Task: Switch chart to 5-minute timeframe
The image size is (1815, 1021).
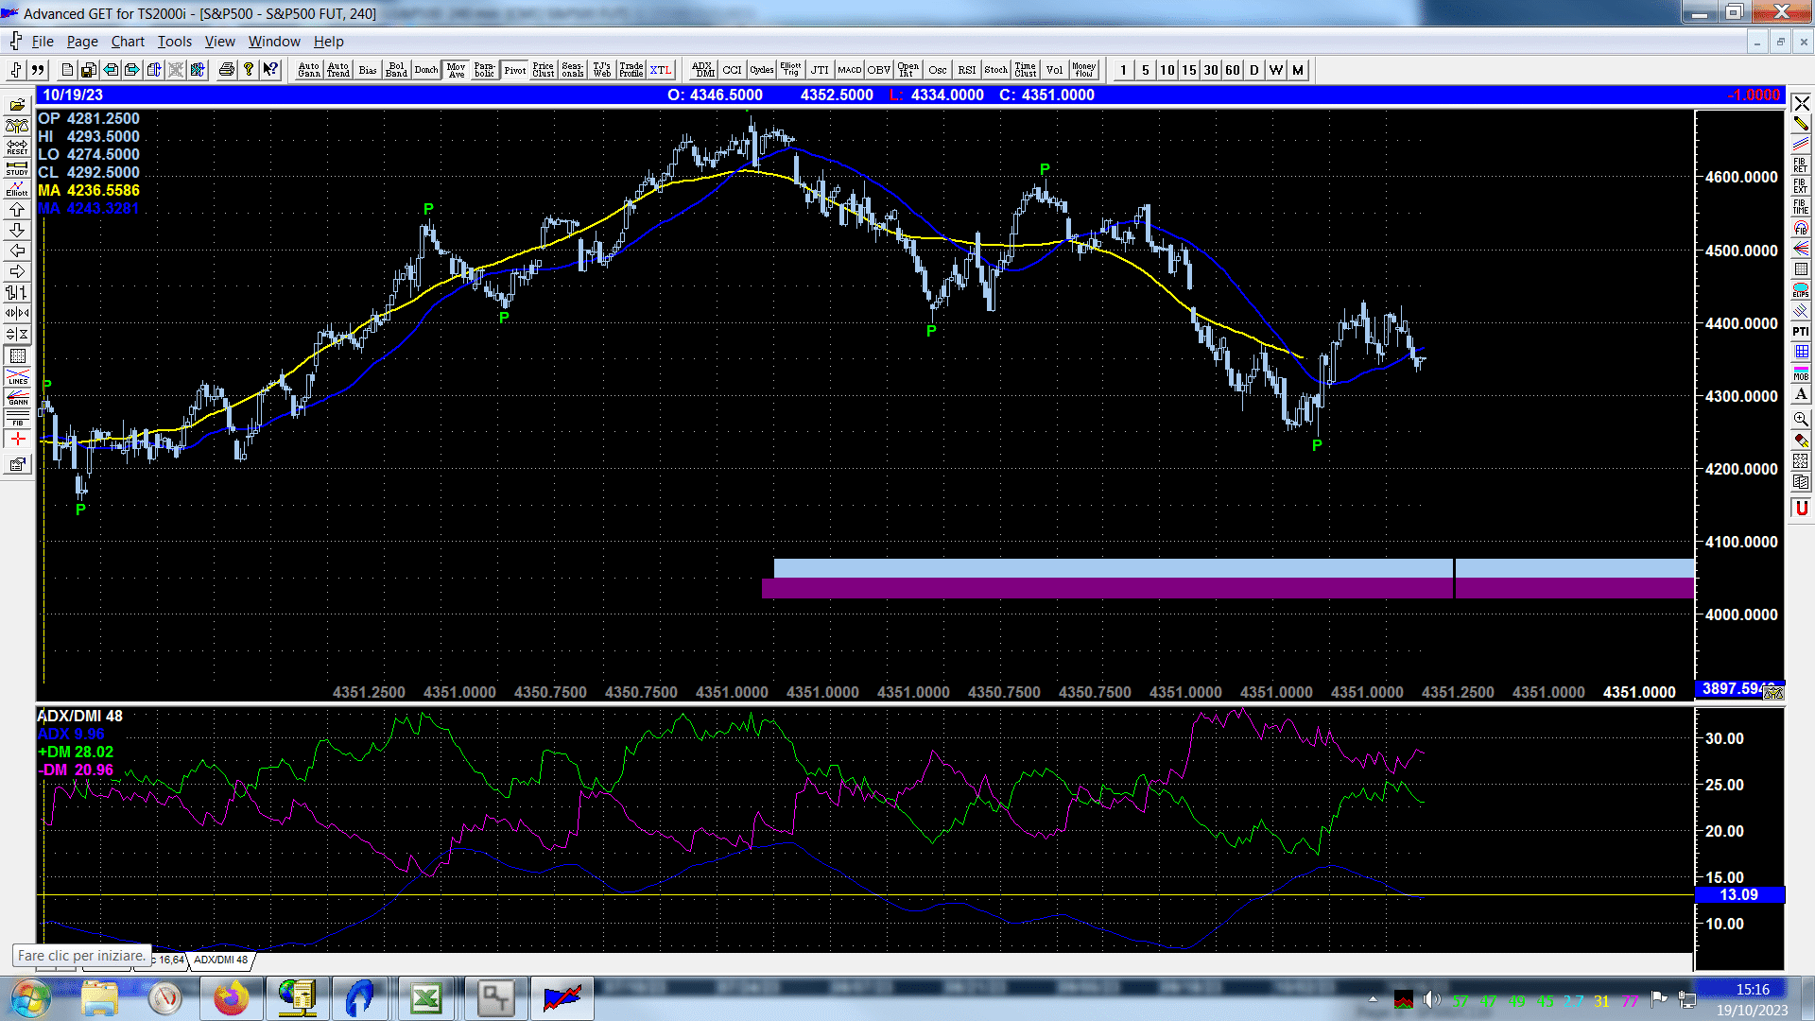Action: [1146, 70]
